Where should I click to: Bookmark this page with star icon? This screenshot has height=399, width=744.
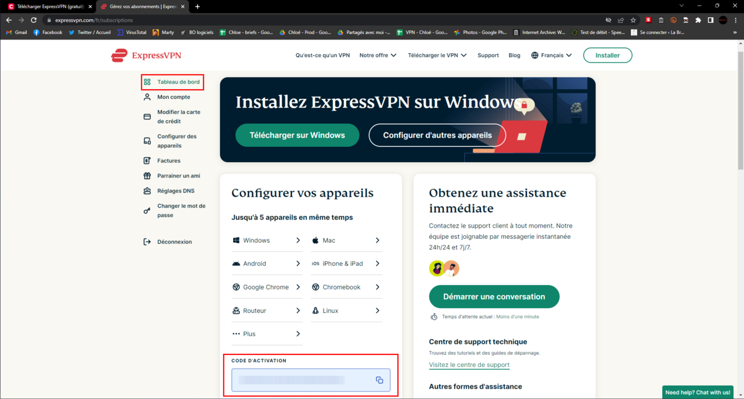(633, 20)
